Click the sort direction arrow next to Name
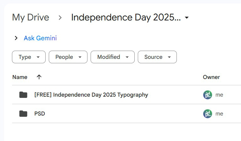The width and height of the screenshot is (241, 141). coord(39,77)
